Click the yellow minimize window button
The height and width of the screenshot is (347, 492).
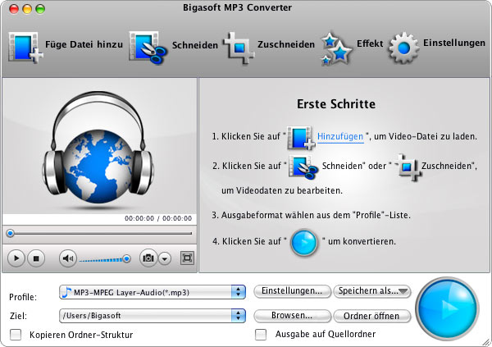point(27,8)
